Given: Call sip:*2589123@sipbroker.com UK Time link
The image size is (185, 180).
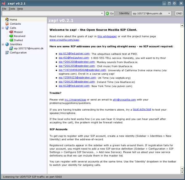Looking at the screenshot, I should (x=77, y=78).
